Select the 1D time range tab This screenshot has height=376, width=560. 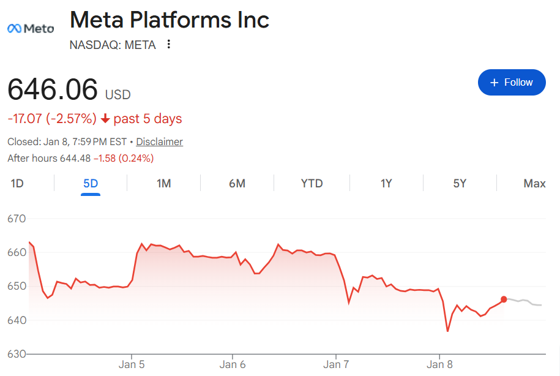pyautogui.click(x=17, y=184)
